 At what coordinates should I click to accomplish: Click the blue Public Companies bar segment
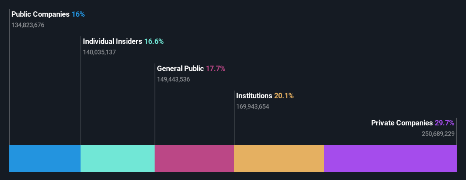pos(45,158)
